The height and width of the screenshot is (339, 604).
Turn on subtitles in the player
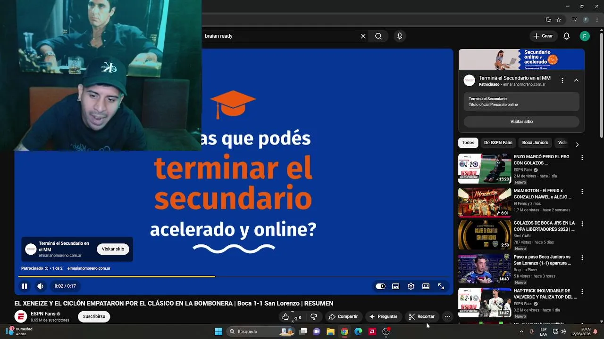395,286
